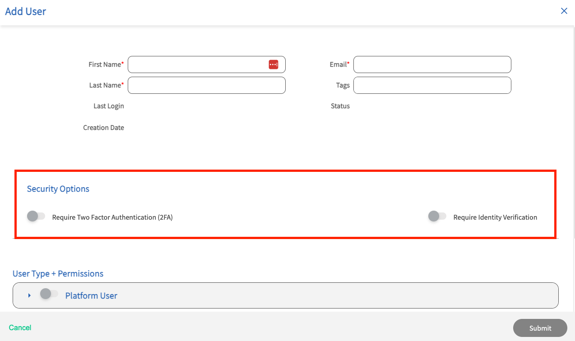Click the User Type + Permissions heading
The height and width of the screenshot is (341, 575).
pos(58,274)
